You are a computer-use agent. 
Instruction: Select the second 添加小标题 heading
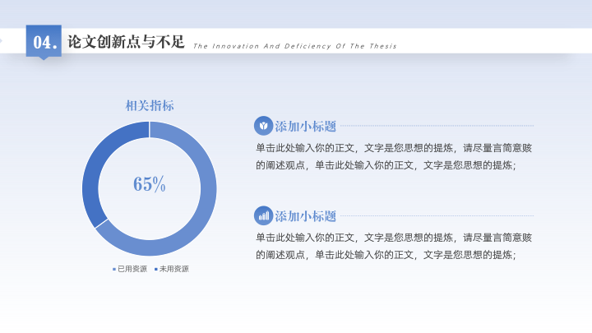tap(305, 216)
